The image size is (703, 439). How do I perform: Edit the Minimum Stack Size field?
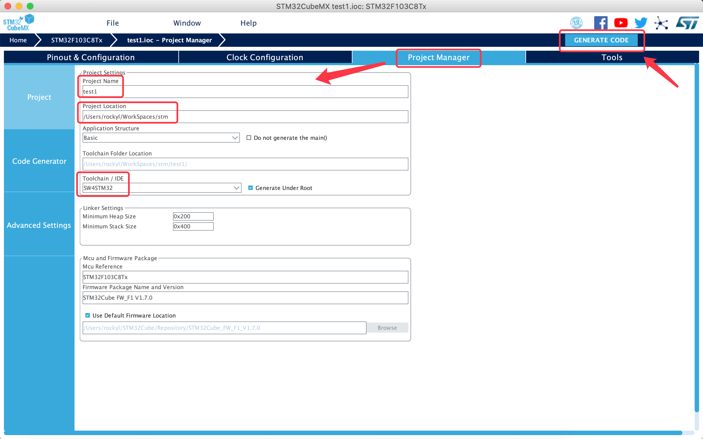click(x=193, y=226)
